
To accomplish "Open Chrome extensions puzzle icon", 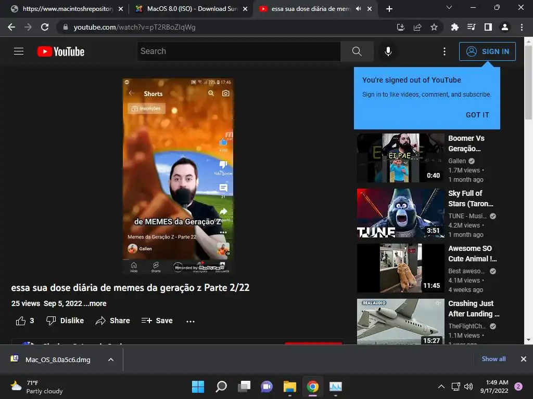I will (x=454, y=27).
